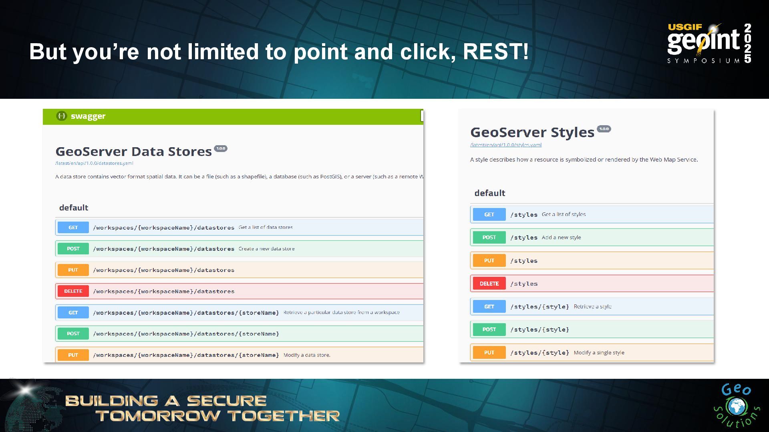Open the styles.yaml spec link
This screenshot has width=769, height=432.
[x=505, y=145]
